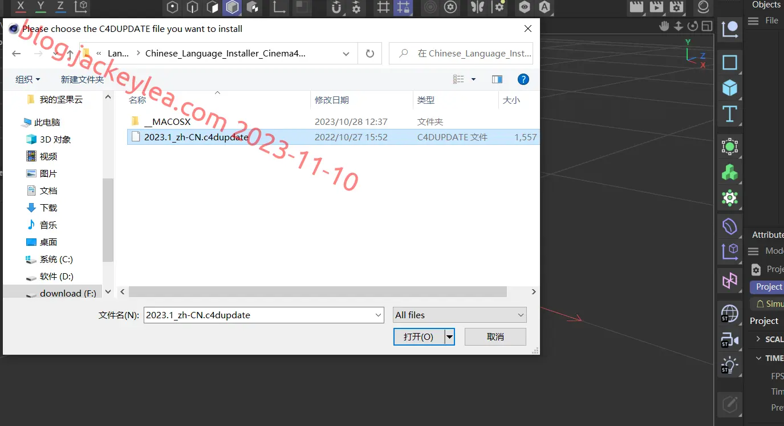Click the Render to Picture Viewer icon
This screenshot has height=426, width=784.
pos(656,7)
